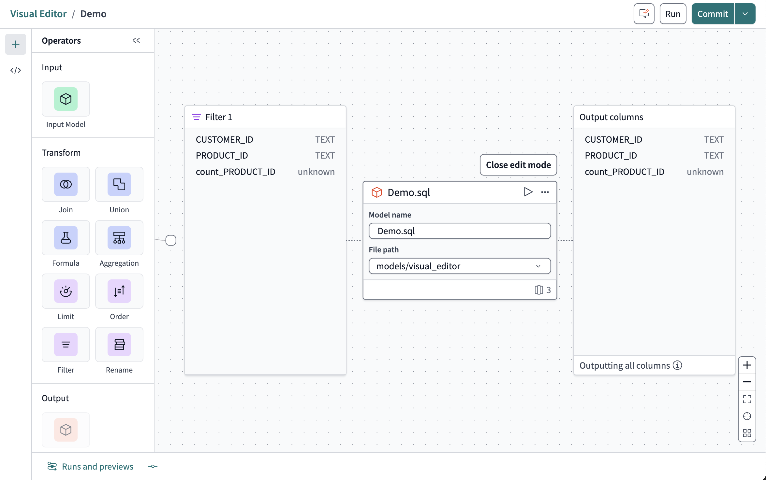The height and width of the screenshot is (480, 766).
Task: Click the Input Model operator icon
Action: pyautogui.click(x=66, y=98)
